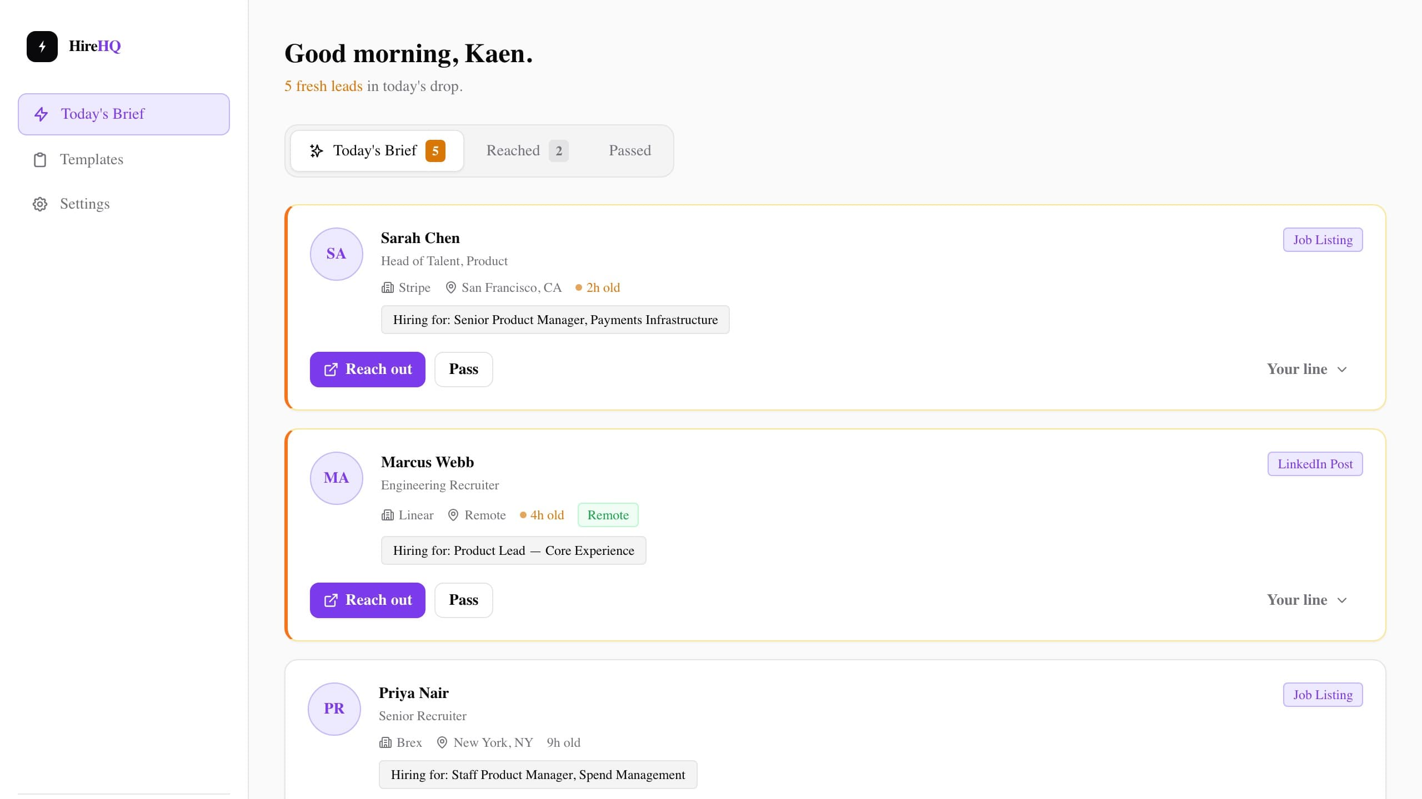Open Today's Brief in the sidebar
Viewport: 1422px width, 799px height.
point(124,114)
